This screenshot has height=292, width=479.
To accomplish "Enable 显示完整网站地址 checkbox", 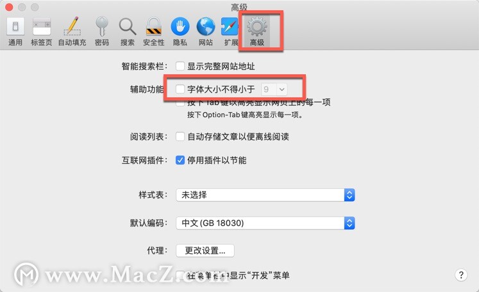I will pos(180,66).
